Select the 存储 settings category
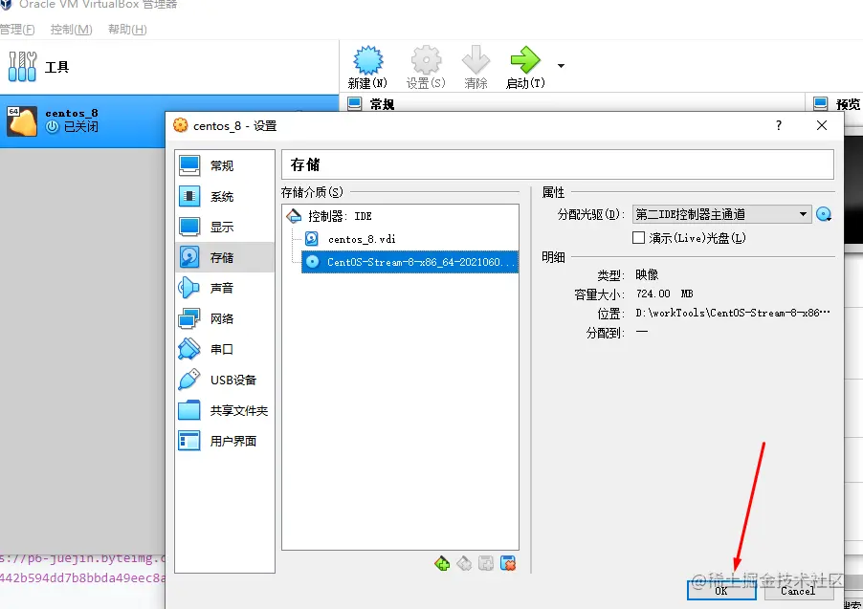 click(225, 257)
